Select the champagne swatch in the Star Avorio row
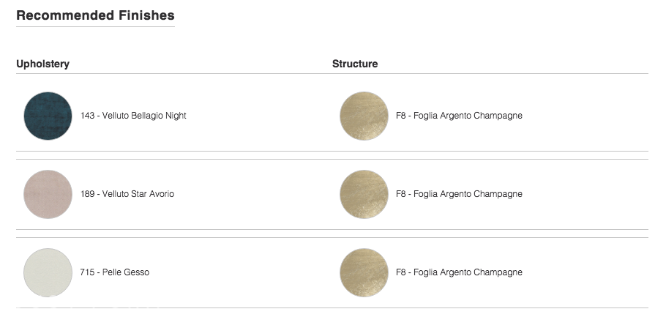The width and height of the screenshot is (666, 328). tap(364, 194)
